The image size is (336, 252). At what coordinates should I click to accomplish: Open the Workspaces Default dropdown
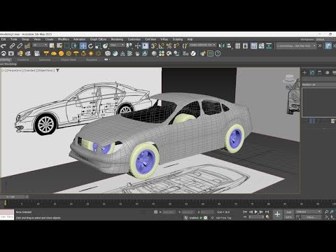(325, 39)
